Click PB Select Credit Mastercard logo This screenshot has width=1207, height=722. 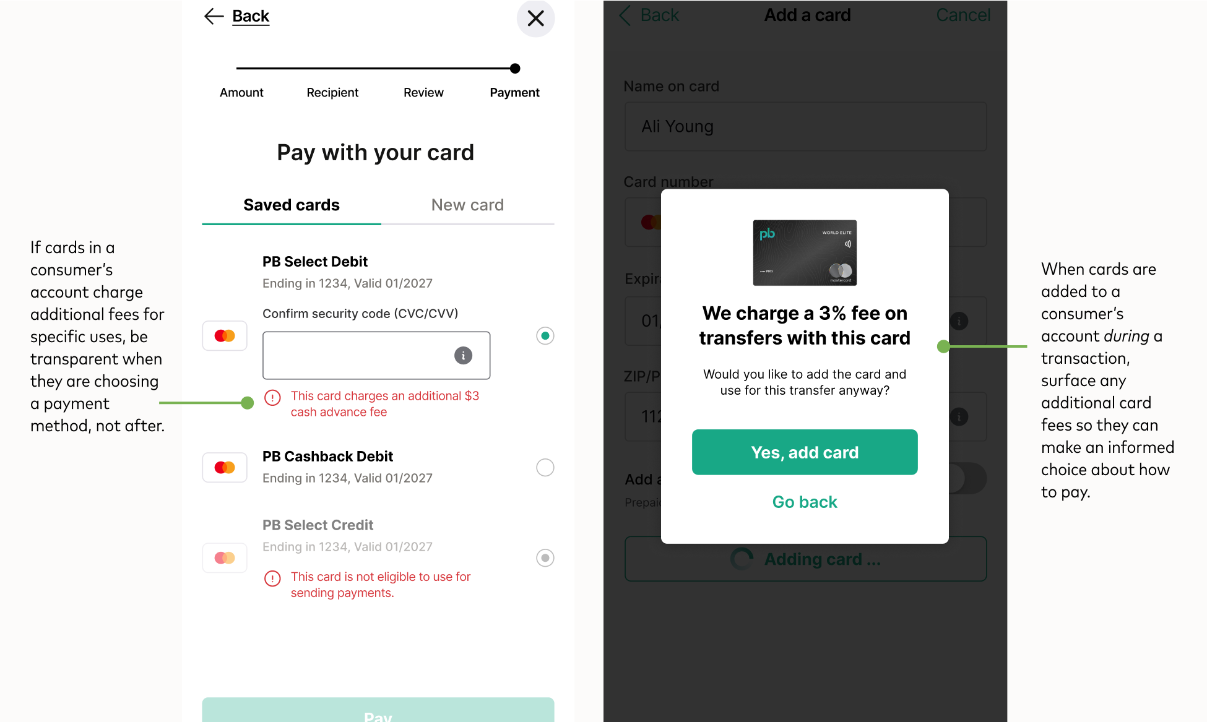click(x=225, y=558)
